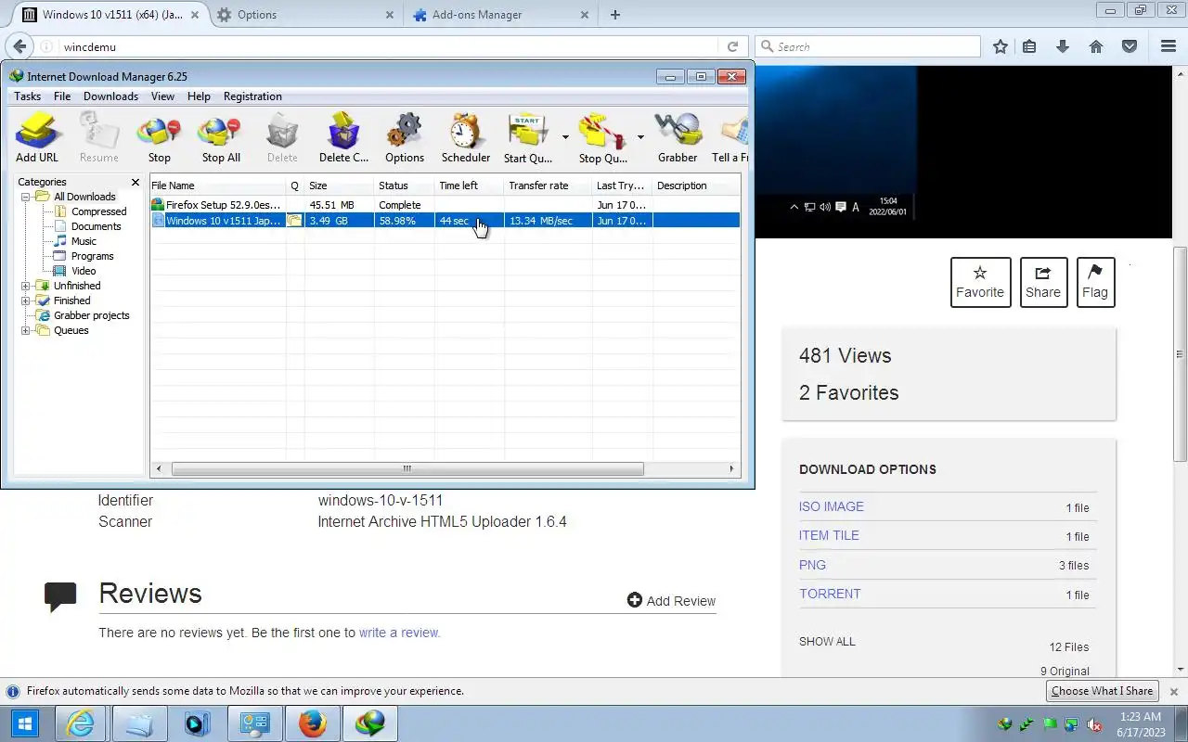Viewport: 1188px width, 742px height.
Task: Click the IDM horizontal scrollbar thumb
Action: [x=407, y=469]
